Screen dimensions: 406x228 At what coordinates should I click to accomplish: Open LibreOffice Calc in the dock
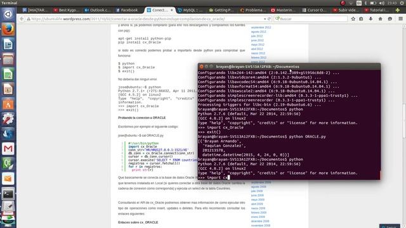[x=8, y=74]
